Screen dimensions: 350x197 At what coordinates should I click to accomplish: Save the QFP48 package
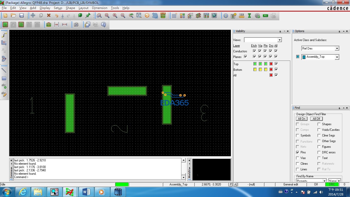tap(22, 16)
